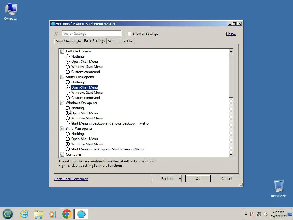Launch Internet Explorer from taskbar
This screenshot has height=220, width=293.
coord(24,214)
